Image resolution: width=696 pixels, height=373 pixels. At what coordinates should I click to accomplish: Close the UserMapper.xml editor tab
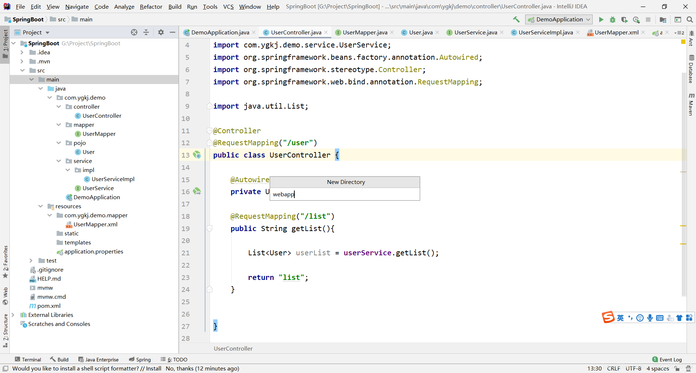[643, 32]
